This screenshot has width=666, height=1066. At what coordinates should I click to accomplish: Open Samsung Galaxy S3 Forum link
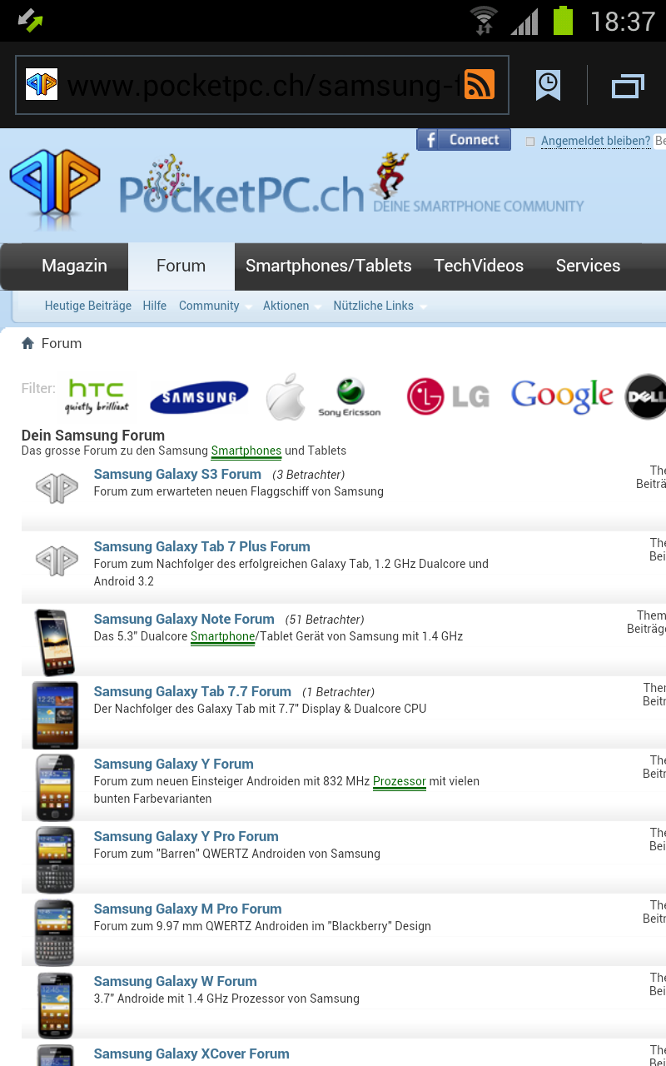[177, 474]
